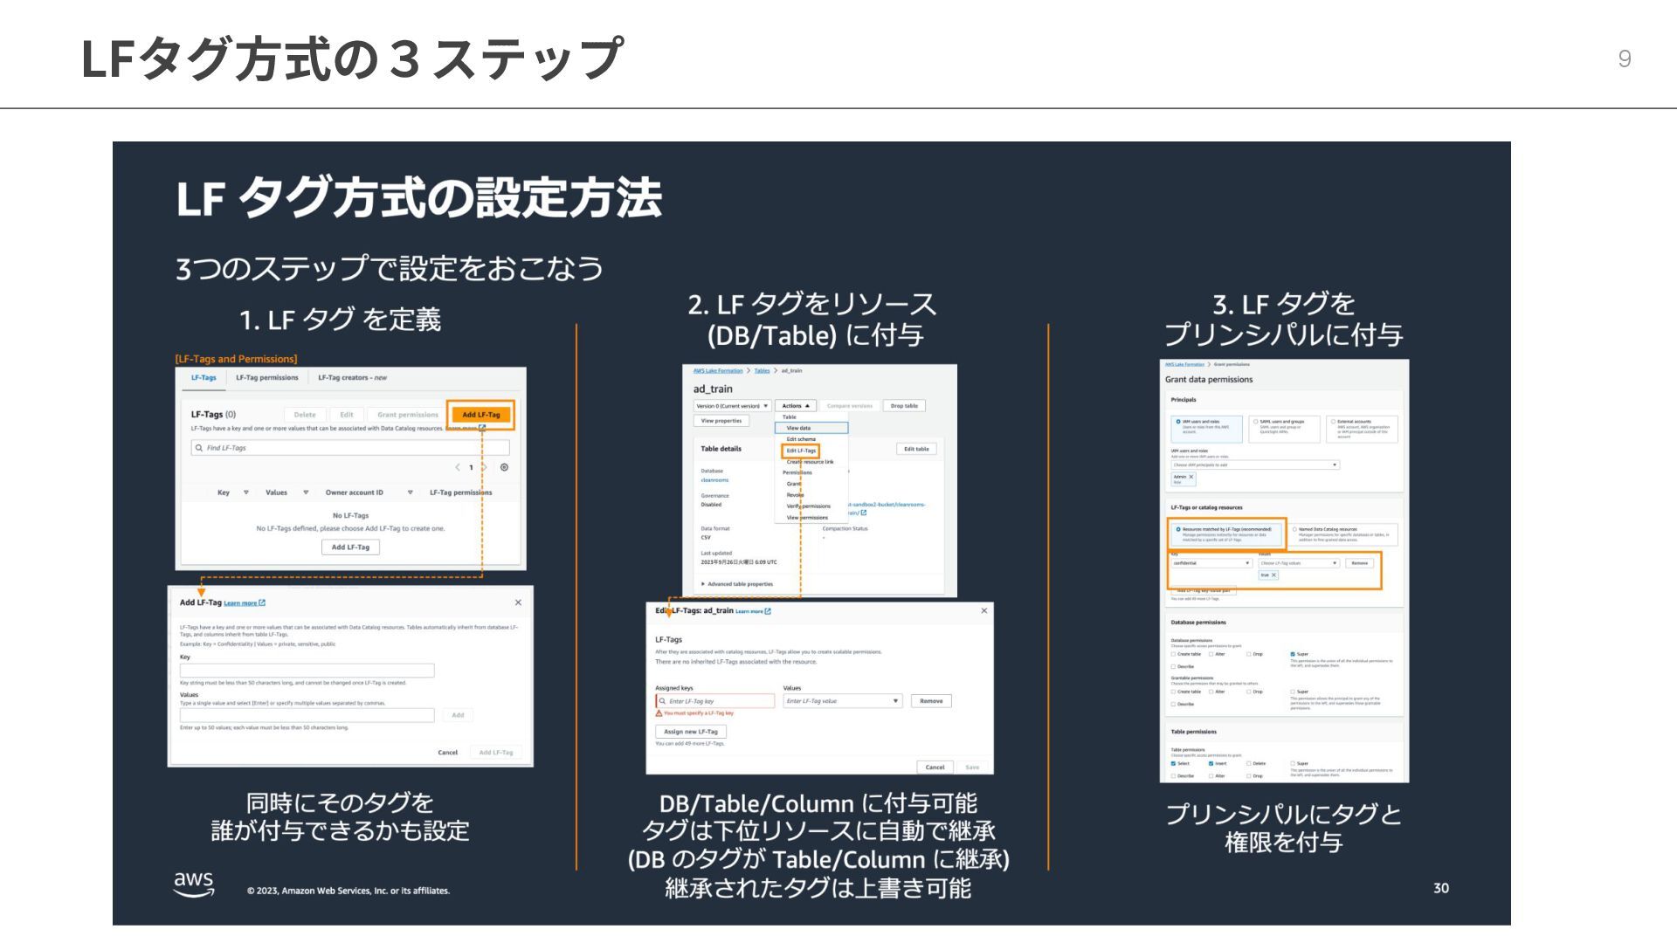Toggle Insert checkbox under Table permissions
The image size is (1677, 943).
tap(1211, 763)
